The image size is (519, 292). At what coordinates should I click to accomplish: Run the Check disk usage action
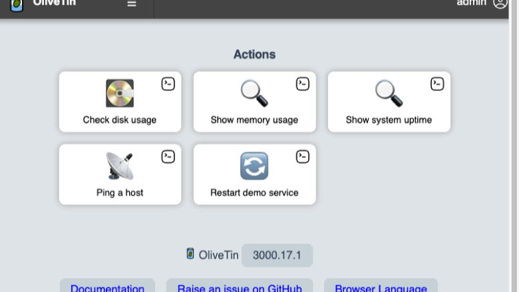click(120, 102)
